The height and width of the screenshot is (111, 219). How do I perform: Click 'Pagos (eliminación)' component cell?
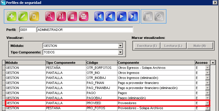(156, 98)
